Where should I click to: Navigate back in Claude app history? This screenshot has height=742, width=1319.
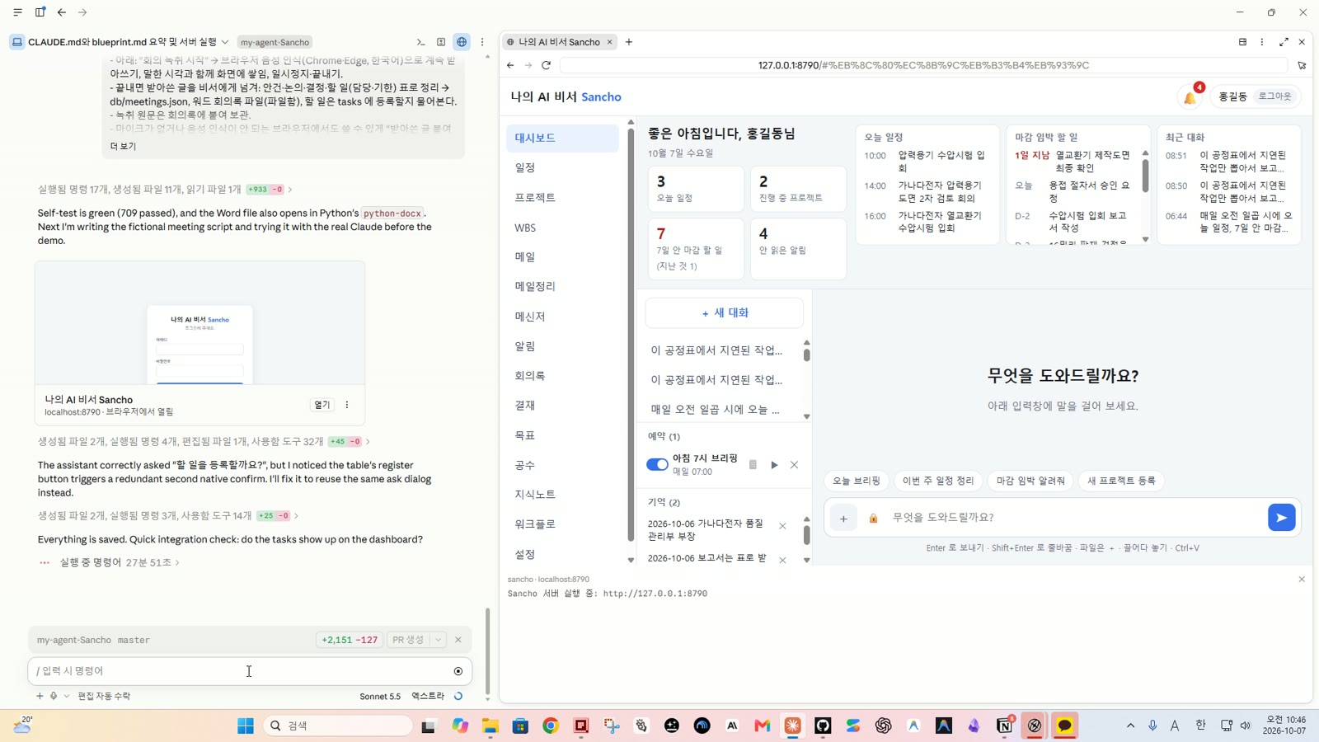(x=62, y=12)
